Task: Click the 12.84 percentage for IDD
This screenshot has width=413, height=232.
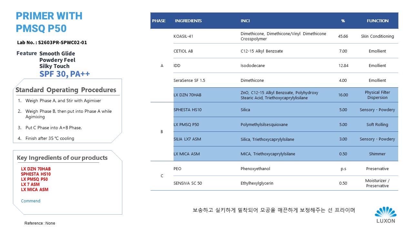Action: coord(343,65)
